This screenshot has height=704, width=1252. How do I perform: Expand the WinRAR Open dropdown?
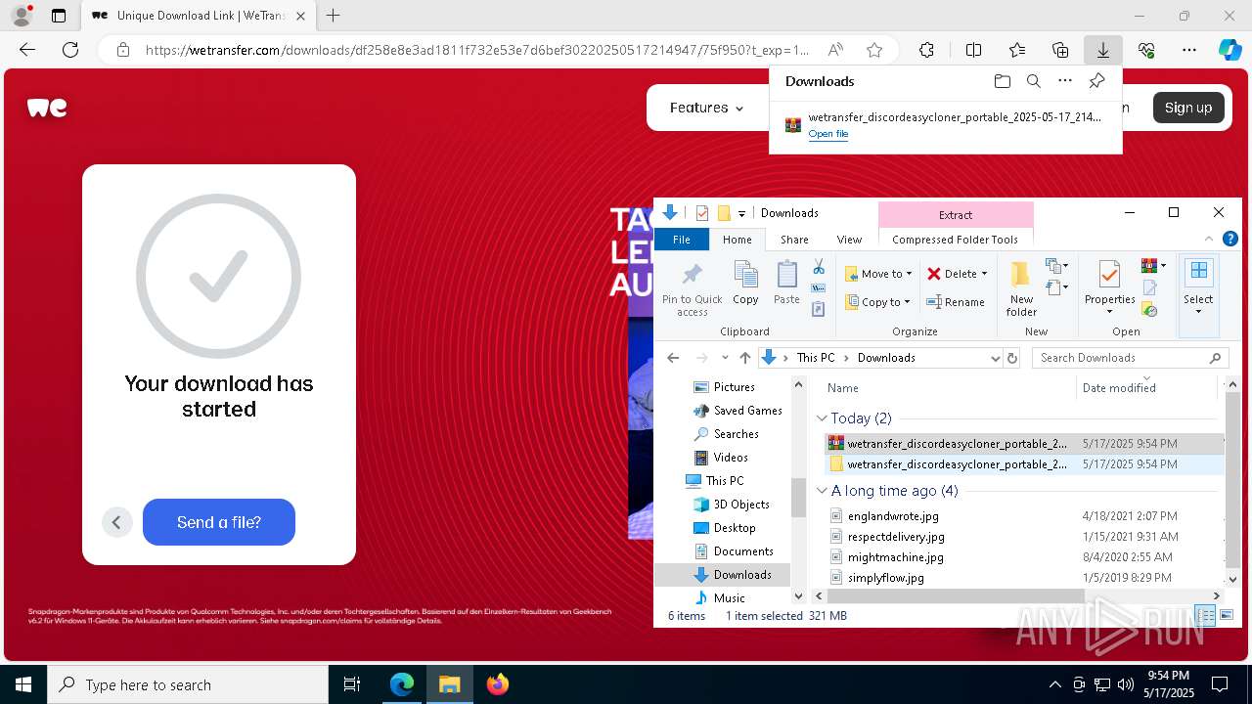coord(1163,266)
